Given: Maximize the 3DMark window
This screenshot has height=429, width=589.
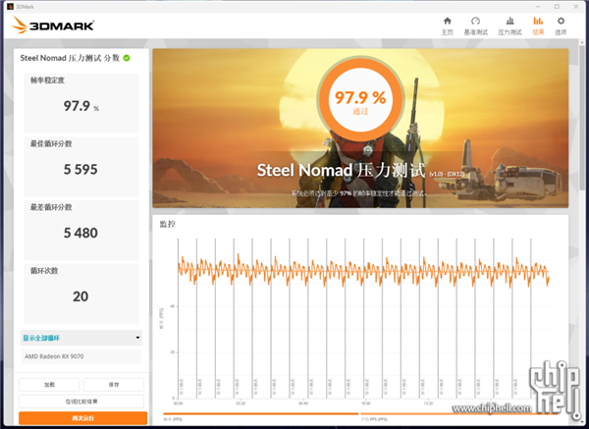Looking at the screenshot, I should point(557,7).
